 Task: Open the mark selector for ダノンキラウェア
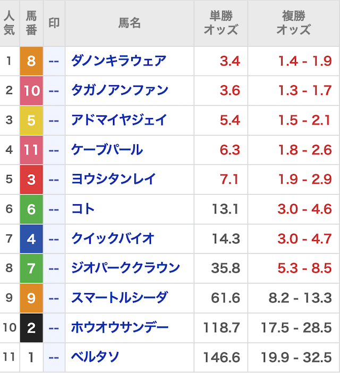tap(54, 61)
